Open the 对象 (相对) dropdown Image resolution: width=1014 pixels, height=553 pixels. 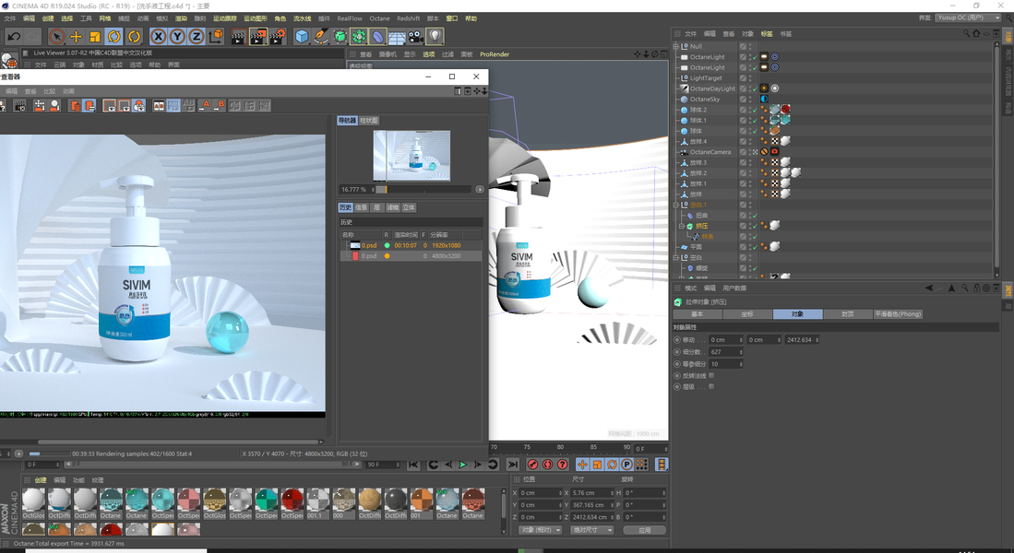tap(541, 530)
